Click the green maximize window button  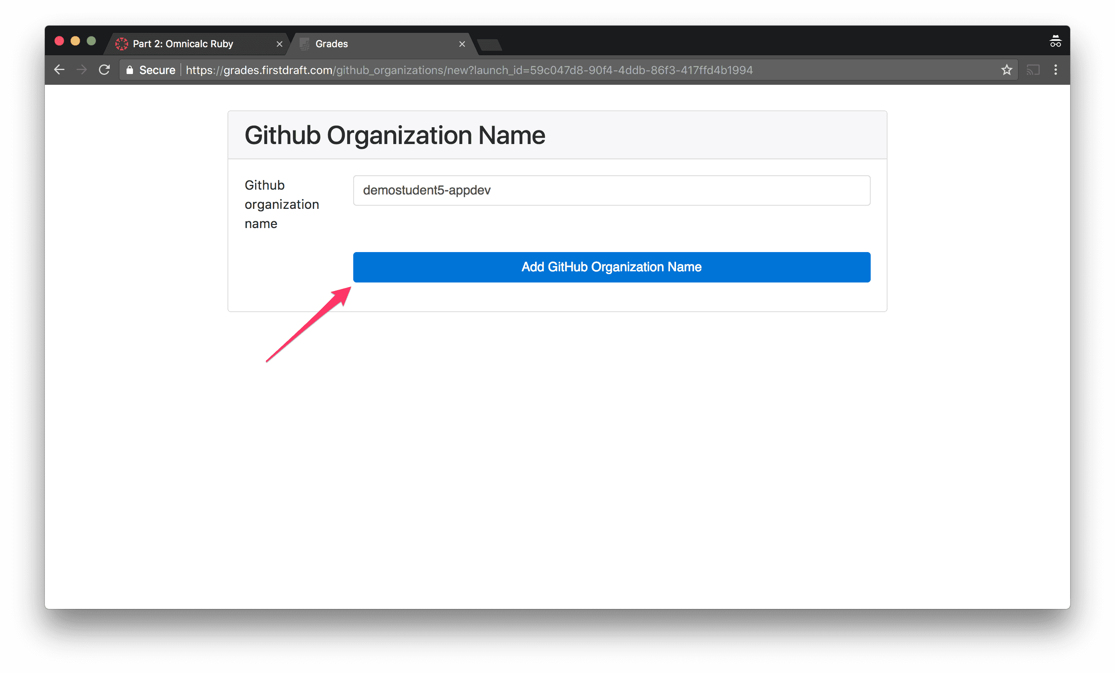point(91,41)
